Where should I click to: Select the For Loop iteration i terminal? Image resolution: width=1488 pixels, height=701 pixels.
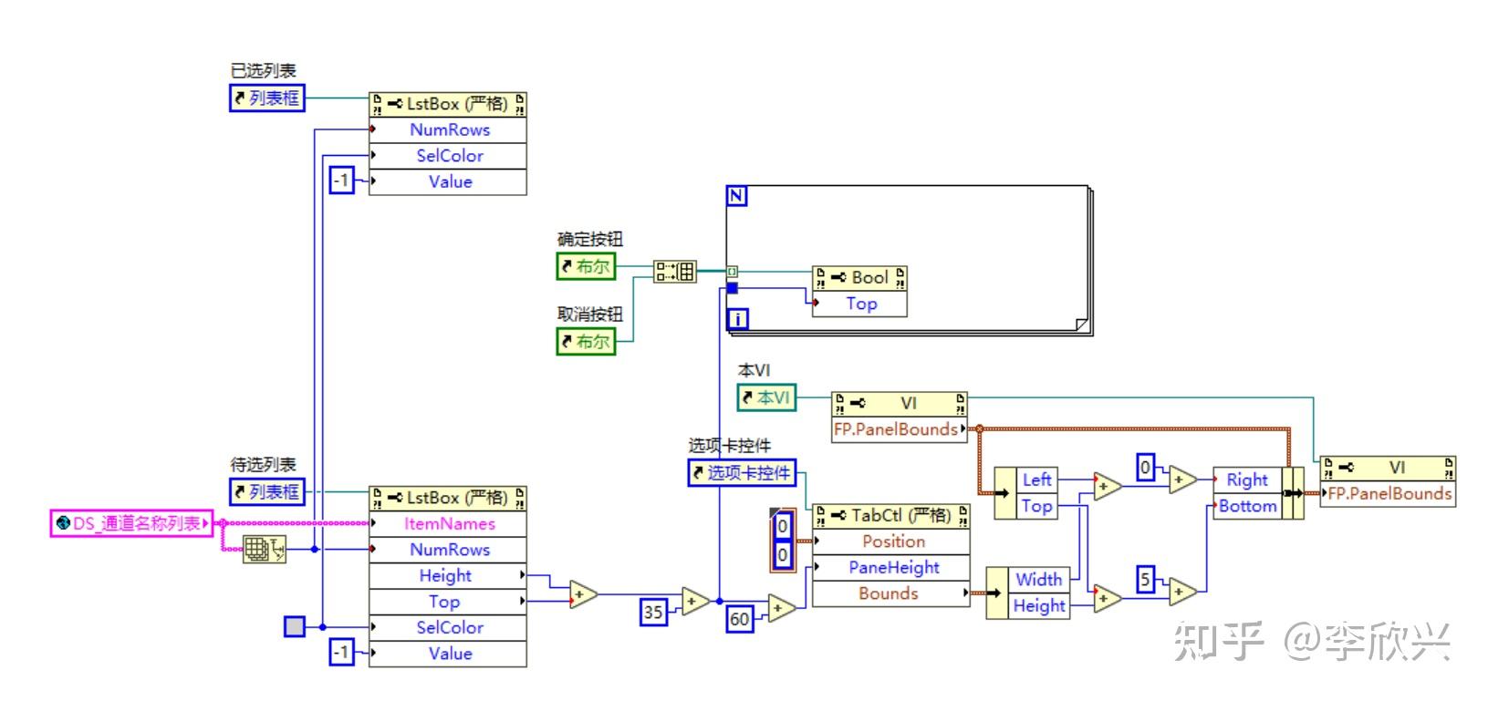pyautogui.click(x=737, y=318)
